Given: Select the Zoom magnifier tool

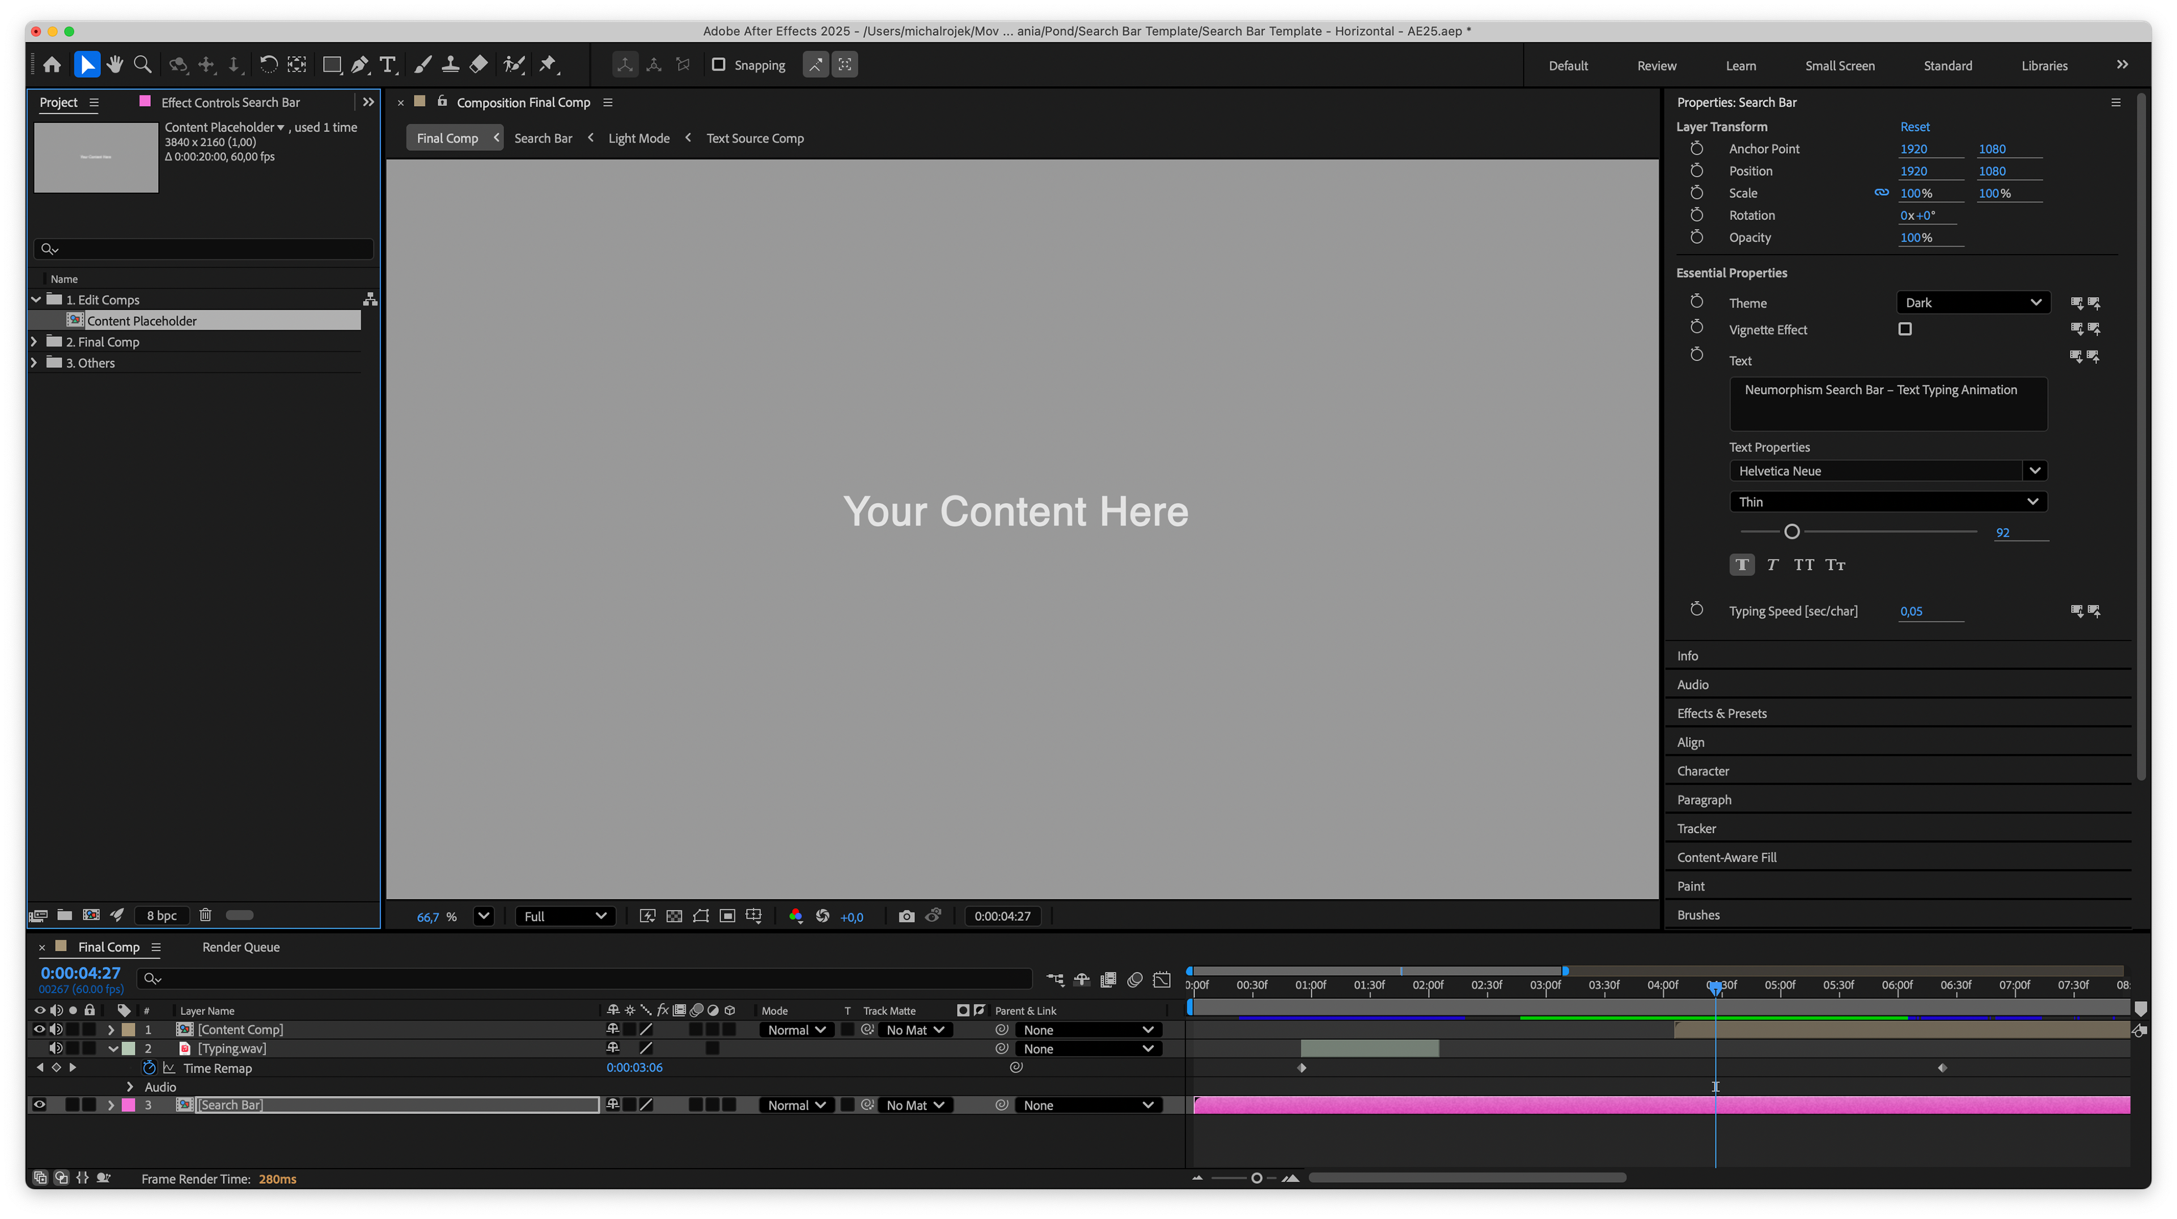Looking at the screenshot, I should click(143, 65).
